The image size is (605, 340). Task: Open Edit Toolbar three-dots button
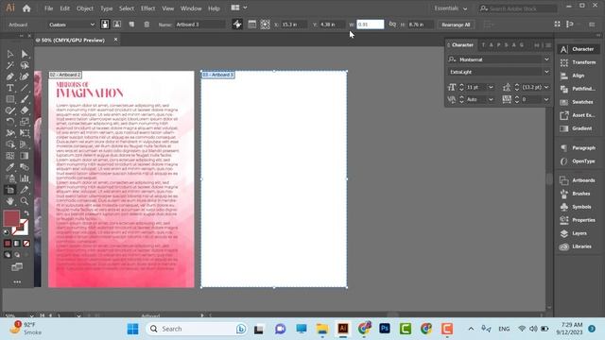[17, 282]
